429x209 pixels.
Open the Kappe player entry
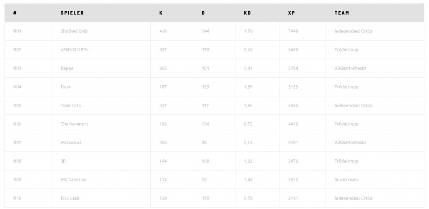point(67,68)
